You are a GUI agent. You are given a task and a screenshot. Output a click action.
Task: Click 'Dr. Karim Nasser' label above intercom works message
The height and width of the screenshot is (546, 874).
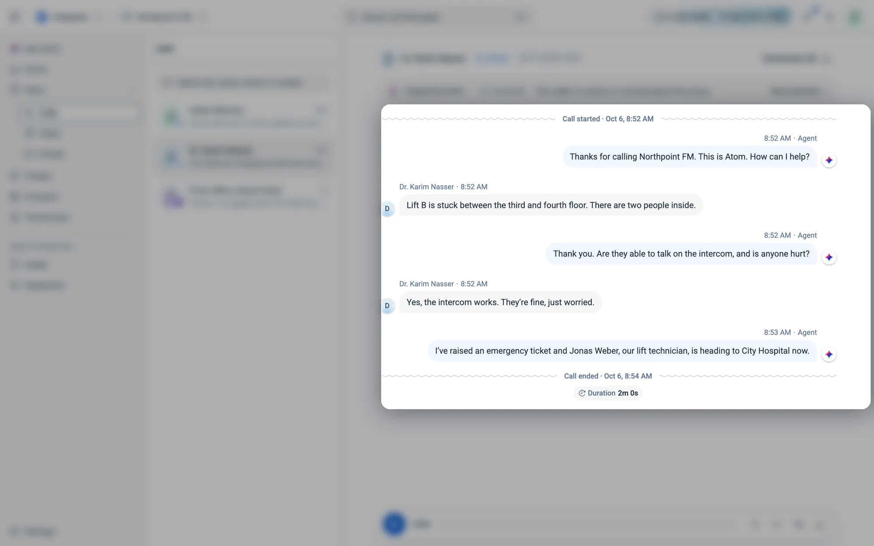click(427, 284)
